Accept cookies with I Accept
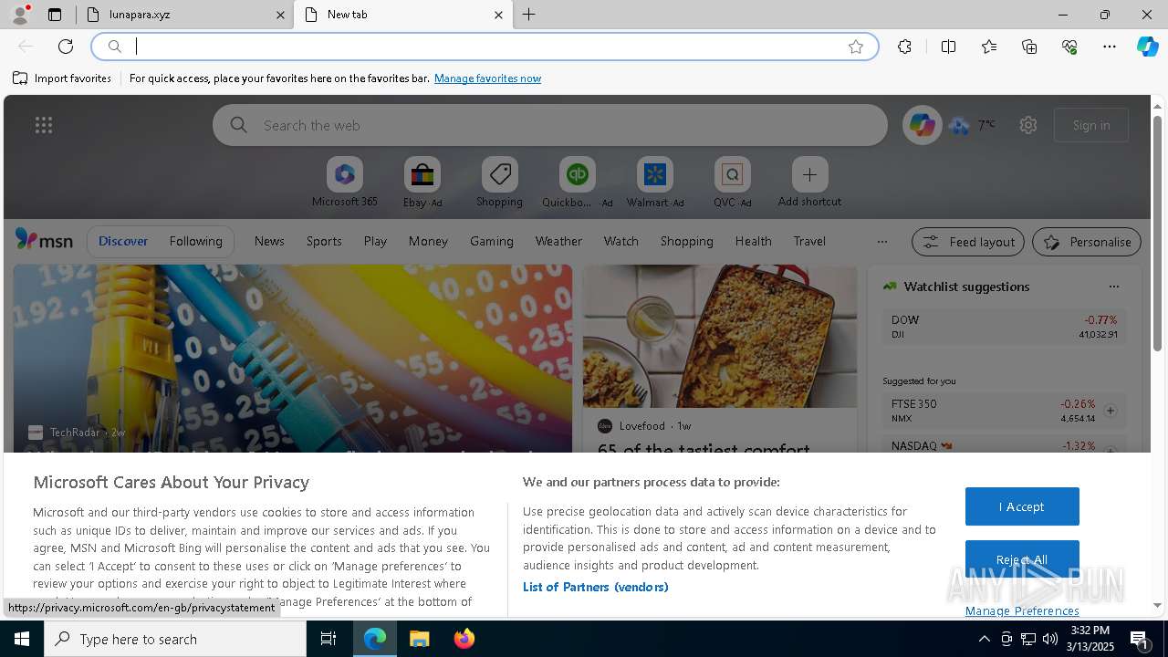Viewport: 1168px width, 657px height. pos(1022,506)
